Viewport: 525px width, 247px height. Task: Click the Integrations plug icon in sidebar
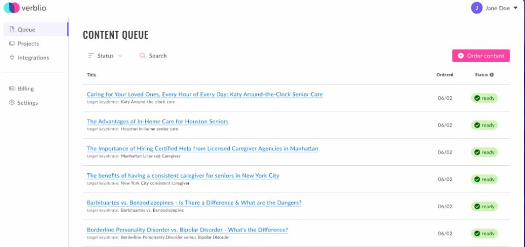point(12,57)
